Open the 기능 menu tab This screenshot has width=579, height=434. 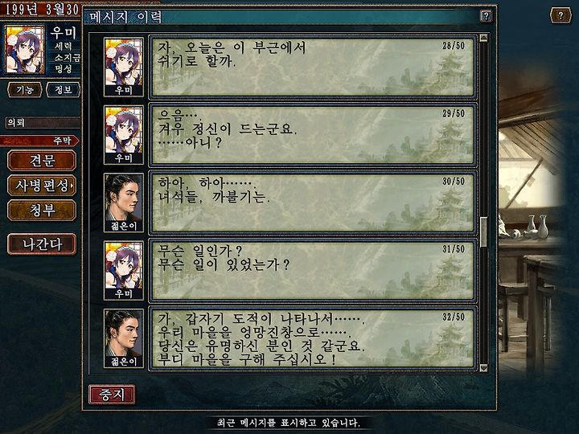coord(25,90)
